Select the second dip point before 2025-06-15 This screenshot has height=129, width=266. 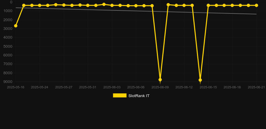click(x=200, y=80)
